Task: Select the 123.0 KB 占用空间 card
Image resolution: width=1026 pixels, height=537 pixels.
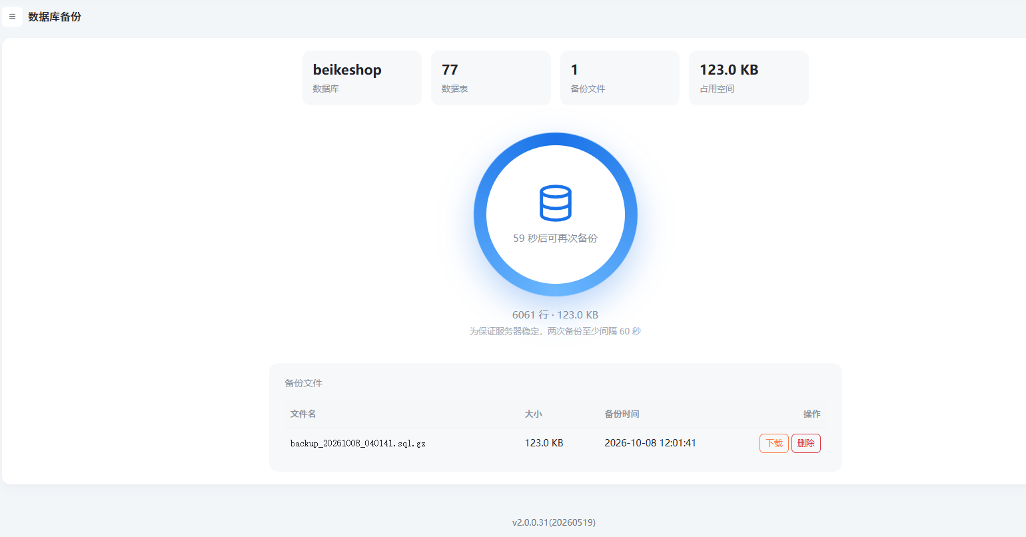Action: 749,78
